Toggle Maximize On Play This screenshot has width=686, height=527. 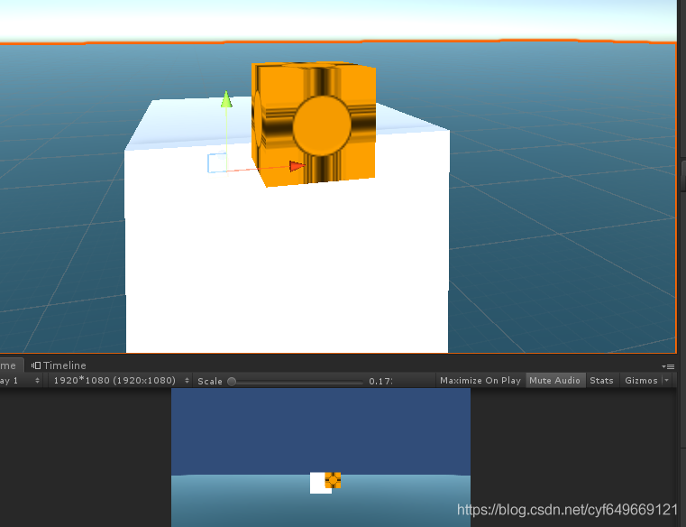pyautogui.click(x=480, y=381)
